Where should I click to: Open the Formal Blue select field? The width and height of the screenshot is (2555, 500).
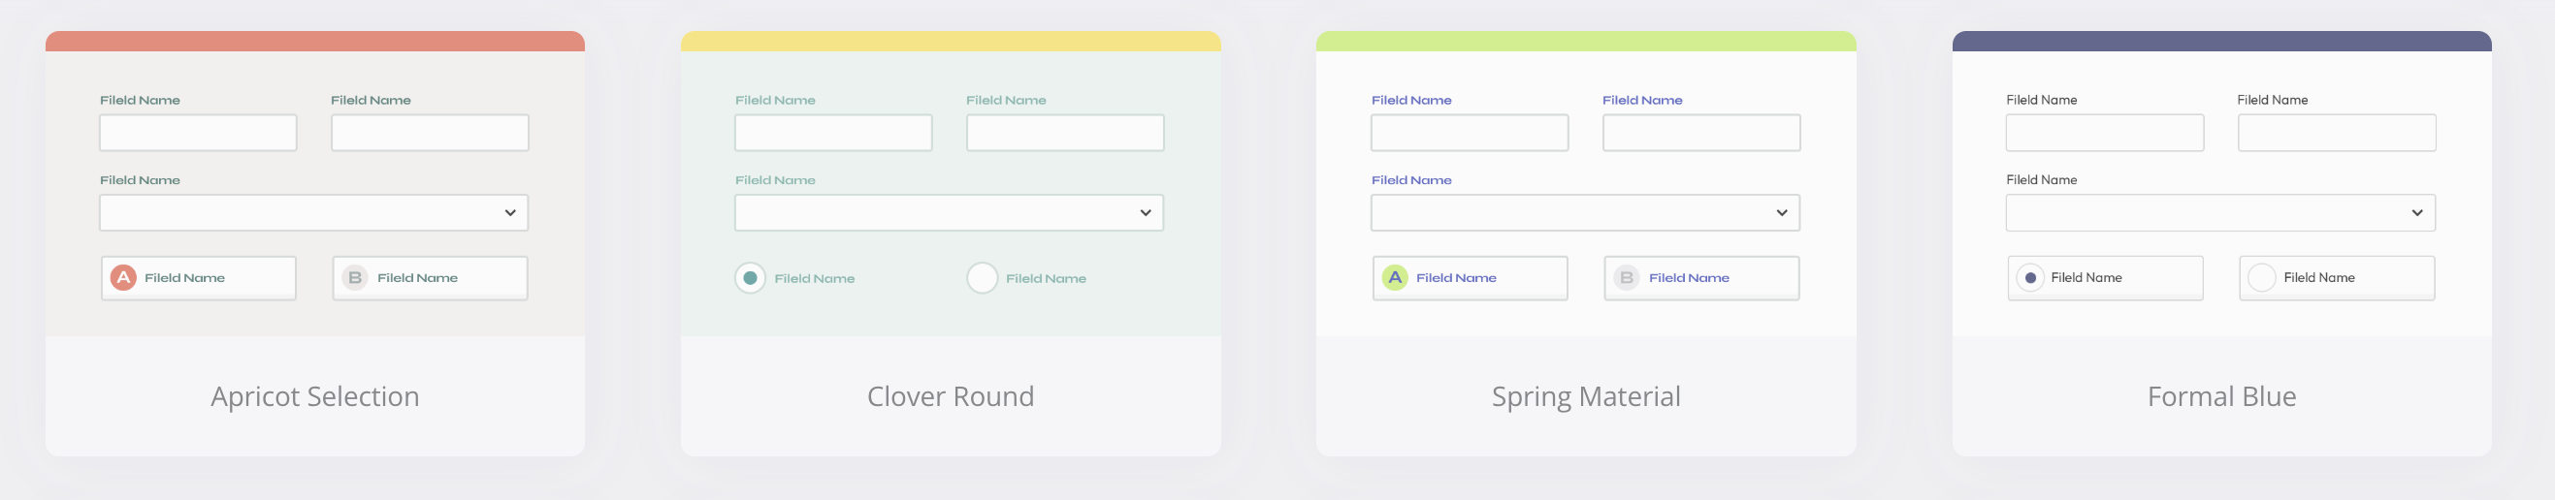[2202, 213]
